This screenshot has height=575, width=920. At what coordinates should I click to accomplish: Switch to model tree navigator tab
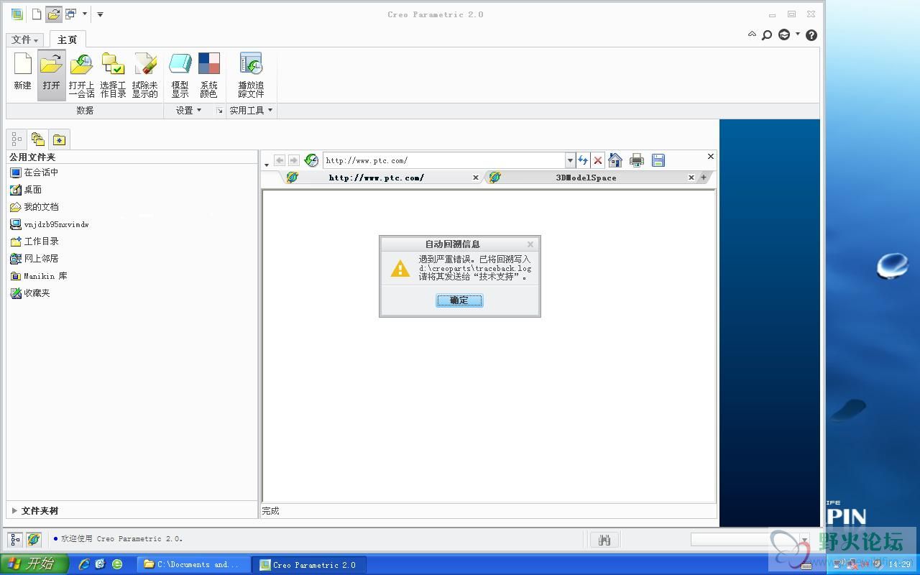point(17,139)
